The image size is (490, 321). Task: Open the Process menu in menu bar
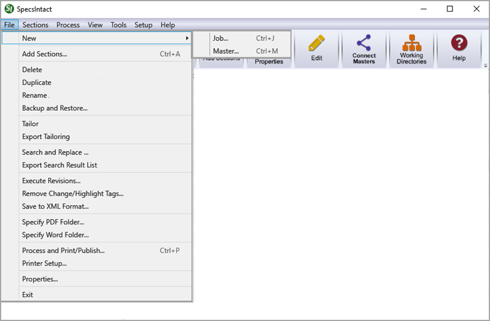[x=68, y=25]
